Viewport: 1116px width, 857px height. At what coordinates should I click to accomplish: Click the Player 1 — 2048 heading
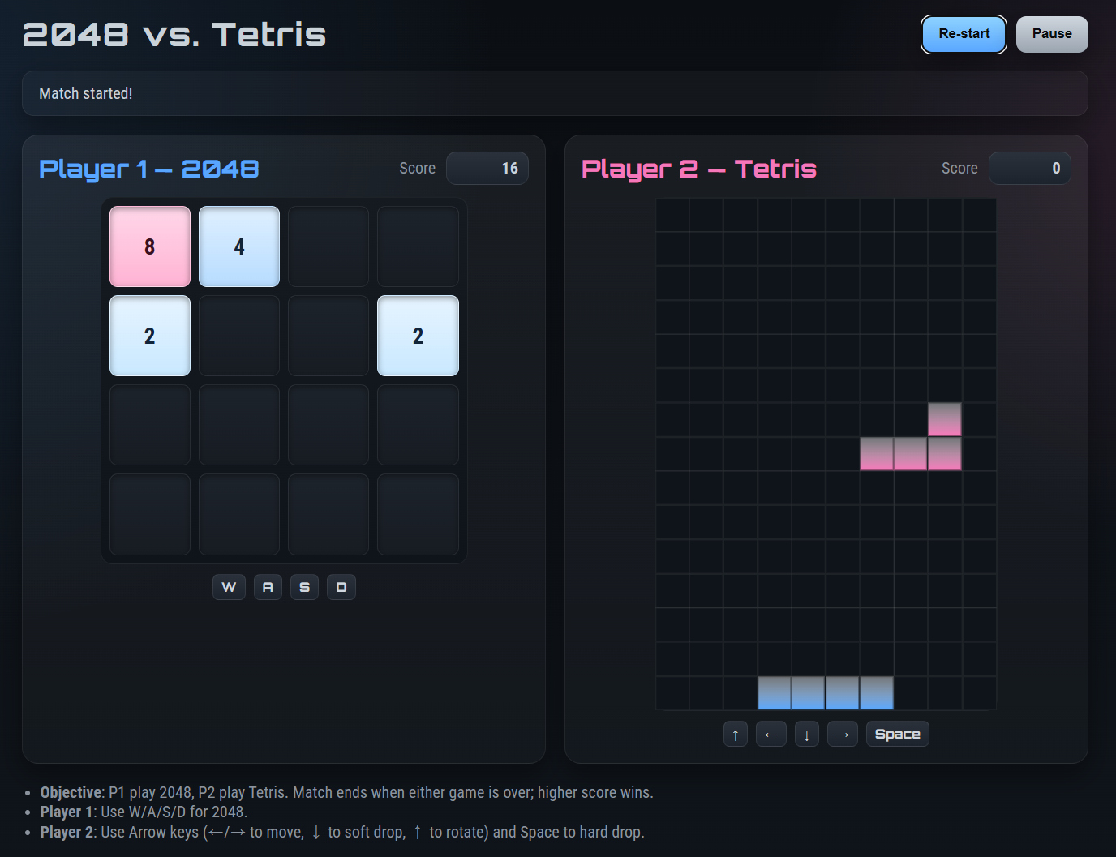pos(149,169)
